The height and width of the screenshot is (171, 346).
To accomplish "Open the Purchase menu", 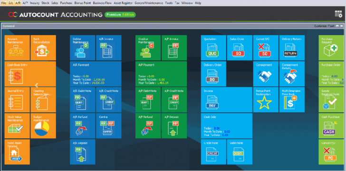I will click(66, 3).
